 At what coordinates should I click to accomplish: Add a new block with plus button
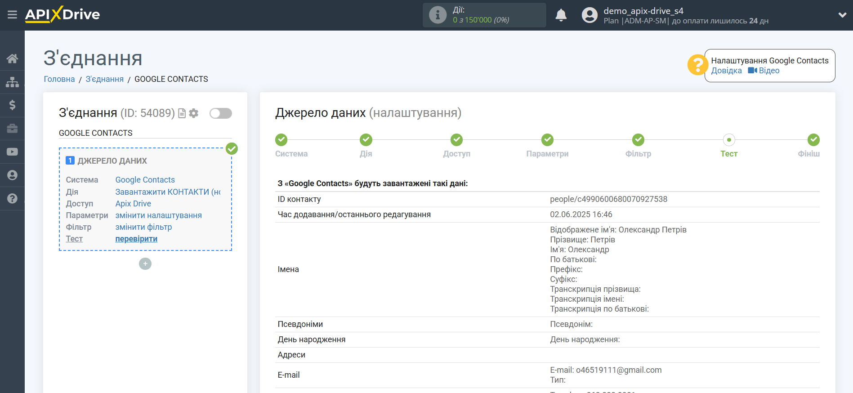coord(145,263)
